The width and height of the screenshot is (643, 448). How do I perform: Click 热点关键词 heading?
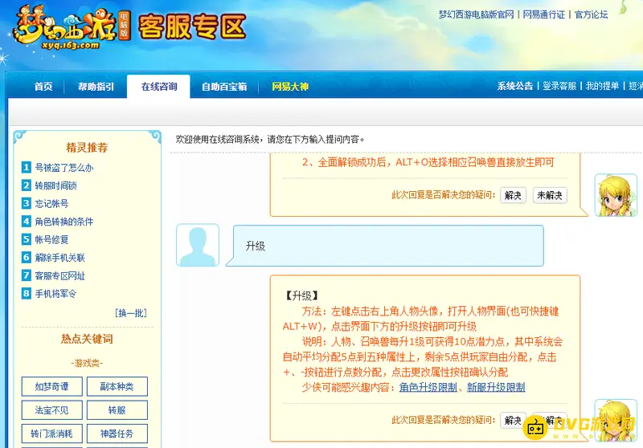click(87, 339)
